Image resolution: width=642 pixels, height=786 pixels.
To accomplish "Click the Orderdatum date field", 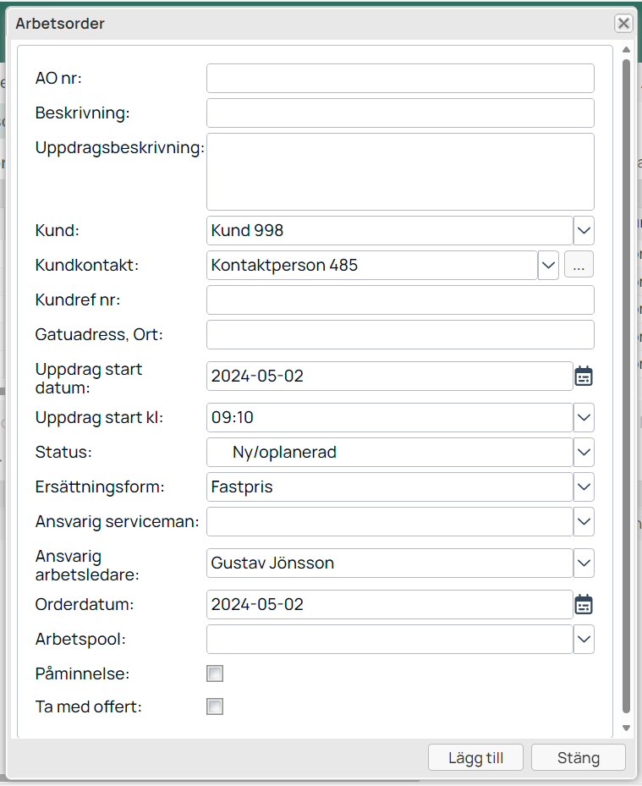I will (389, 605).
